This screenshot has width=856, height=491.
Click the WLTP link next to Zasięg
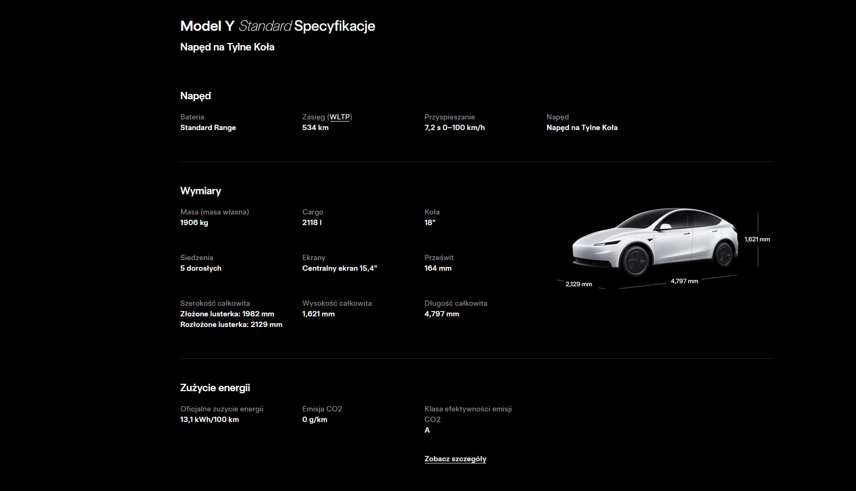tap(340, 117)
